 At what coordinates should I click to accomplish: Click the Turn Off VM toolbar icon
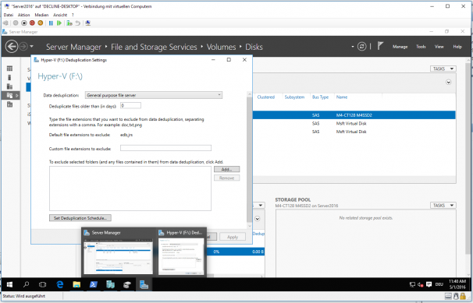click(24, 23)
